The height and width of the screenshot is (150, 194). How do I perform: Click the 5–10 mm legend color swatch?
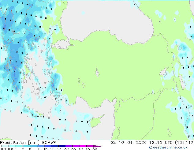tap(33, 146)
